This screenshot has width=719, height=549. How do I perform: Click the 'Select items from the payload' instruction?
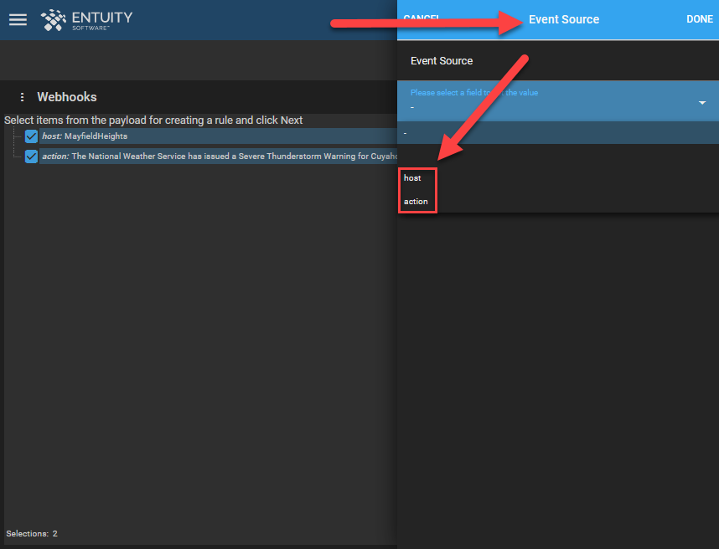153,121
